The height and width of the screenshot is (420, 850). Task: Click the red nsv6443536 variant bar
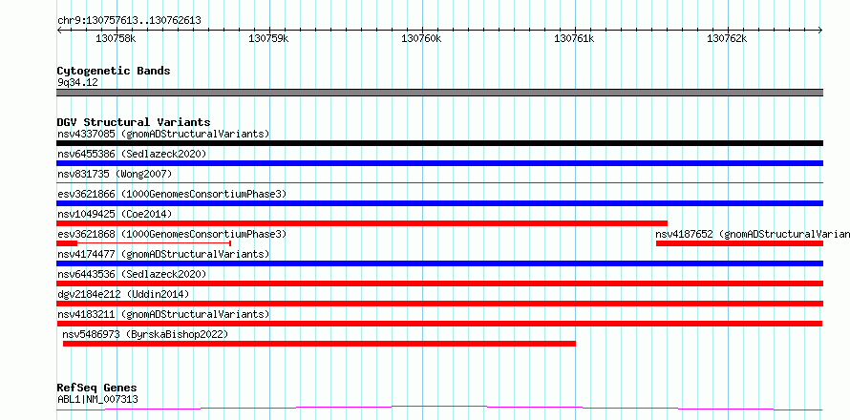439,283
